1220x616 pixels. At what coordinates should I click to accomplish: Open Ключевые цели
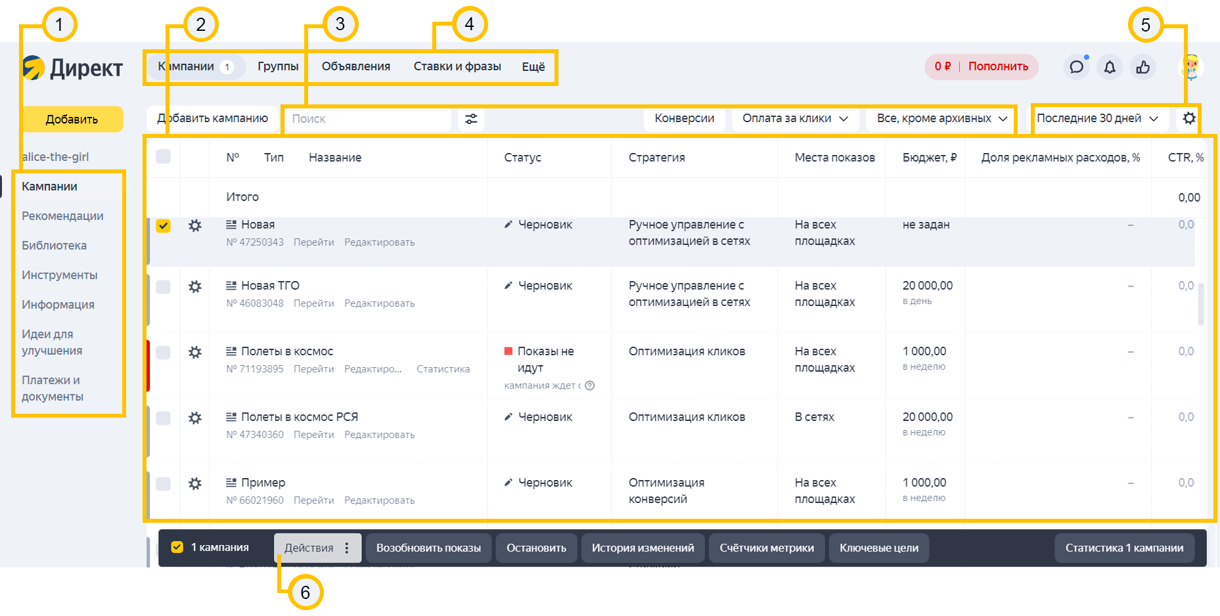point(879,548)
